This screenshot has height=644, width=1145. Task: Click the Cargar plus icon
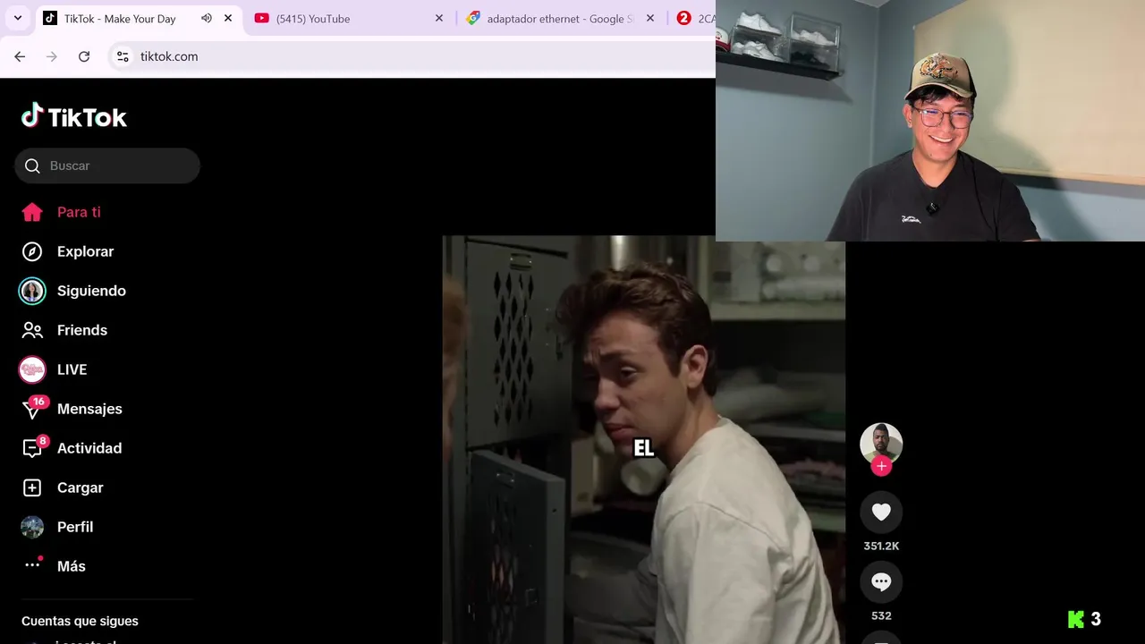[32, 487]
